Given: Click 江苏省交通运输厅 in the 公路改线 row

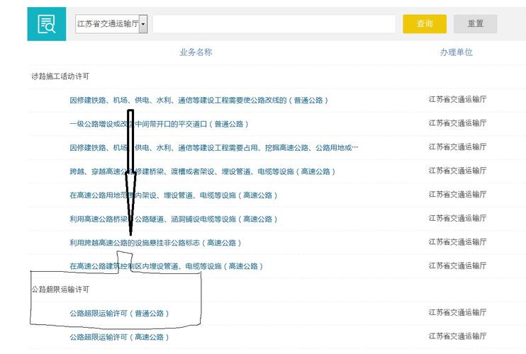Looking at the screenshot, I should pos(457,99).
